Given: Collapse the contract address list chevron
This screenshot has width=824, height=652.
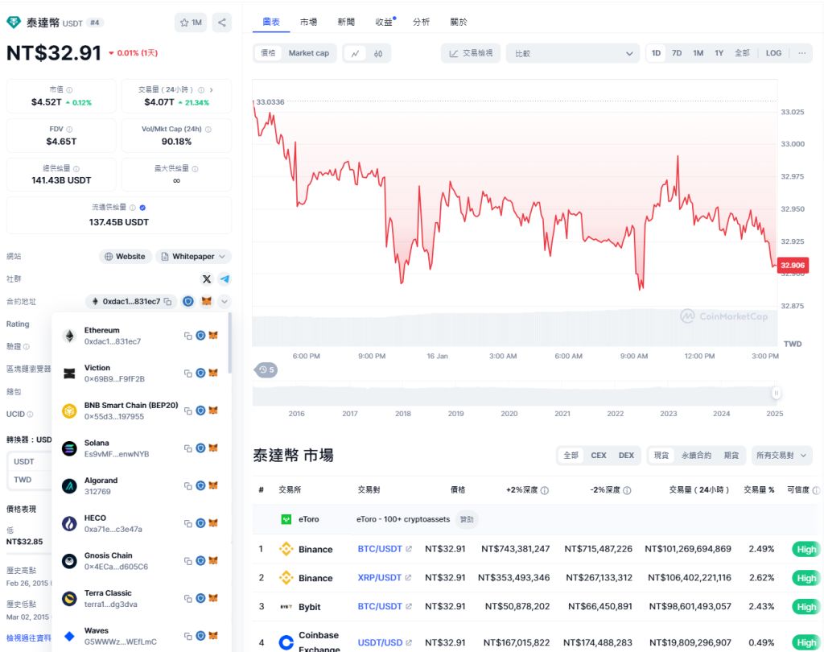Looking at the screenshot, I should [x=224, y=301].
